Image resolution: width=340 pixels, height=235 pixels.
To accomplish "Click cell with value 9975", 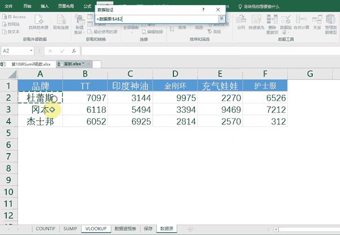I will click(x=175, y=98).
